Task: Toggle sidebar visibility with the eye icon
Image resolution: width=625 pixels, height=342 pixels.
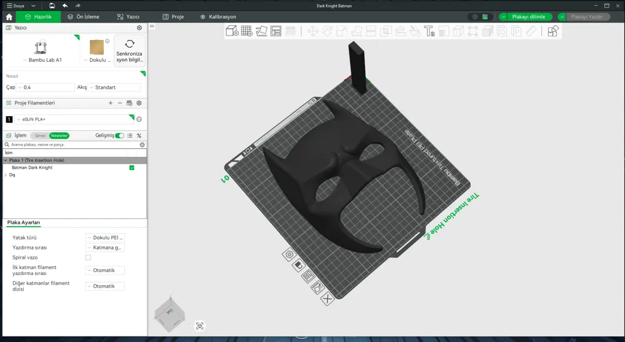Action: point(152,26)
